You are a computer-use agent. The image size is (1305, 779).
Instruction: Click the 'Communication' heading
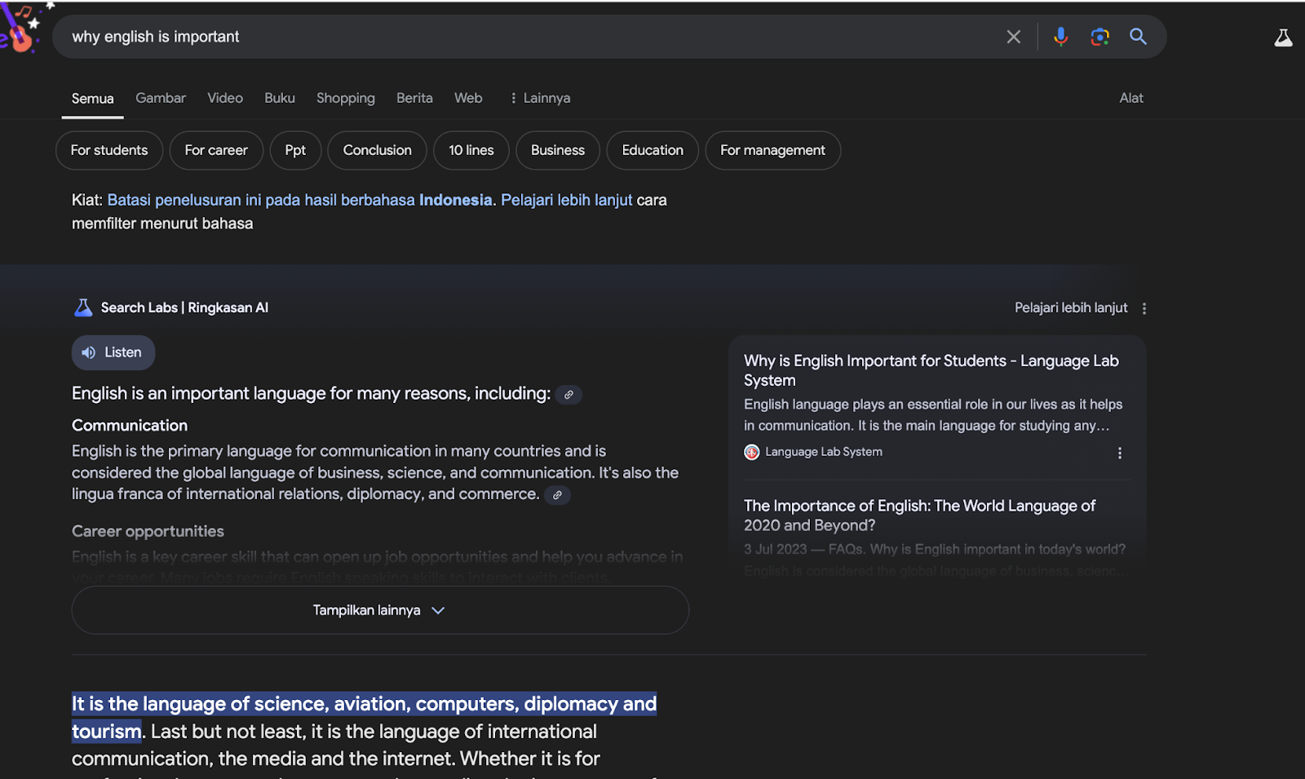[130, 425]
